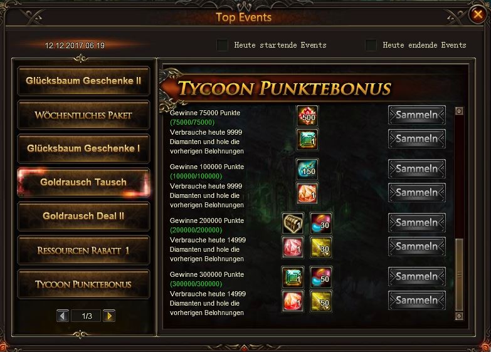Switch to Ressourcen Rabatt 1 event

click(x=83, y=251)
